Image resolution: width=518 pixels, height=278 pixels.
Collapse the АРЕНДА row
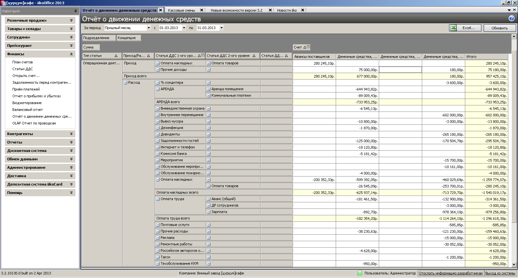point(158,89)
